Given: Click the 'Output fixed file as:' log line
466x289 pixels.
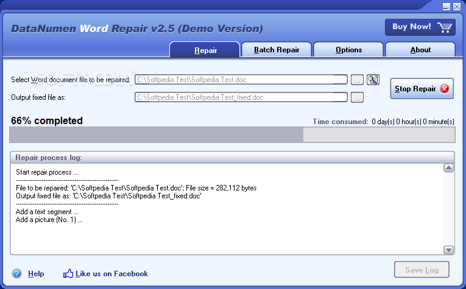Looking at the screenshot, I should (x=108, y=196).
